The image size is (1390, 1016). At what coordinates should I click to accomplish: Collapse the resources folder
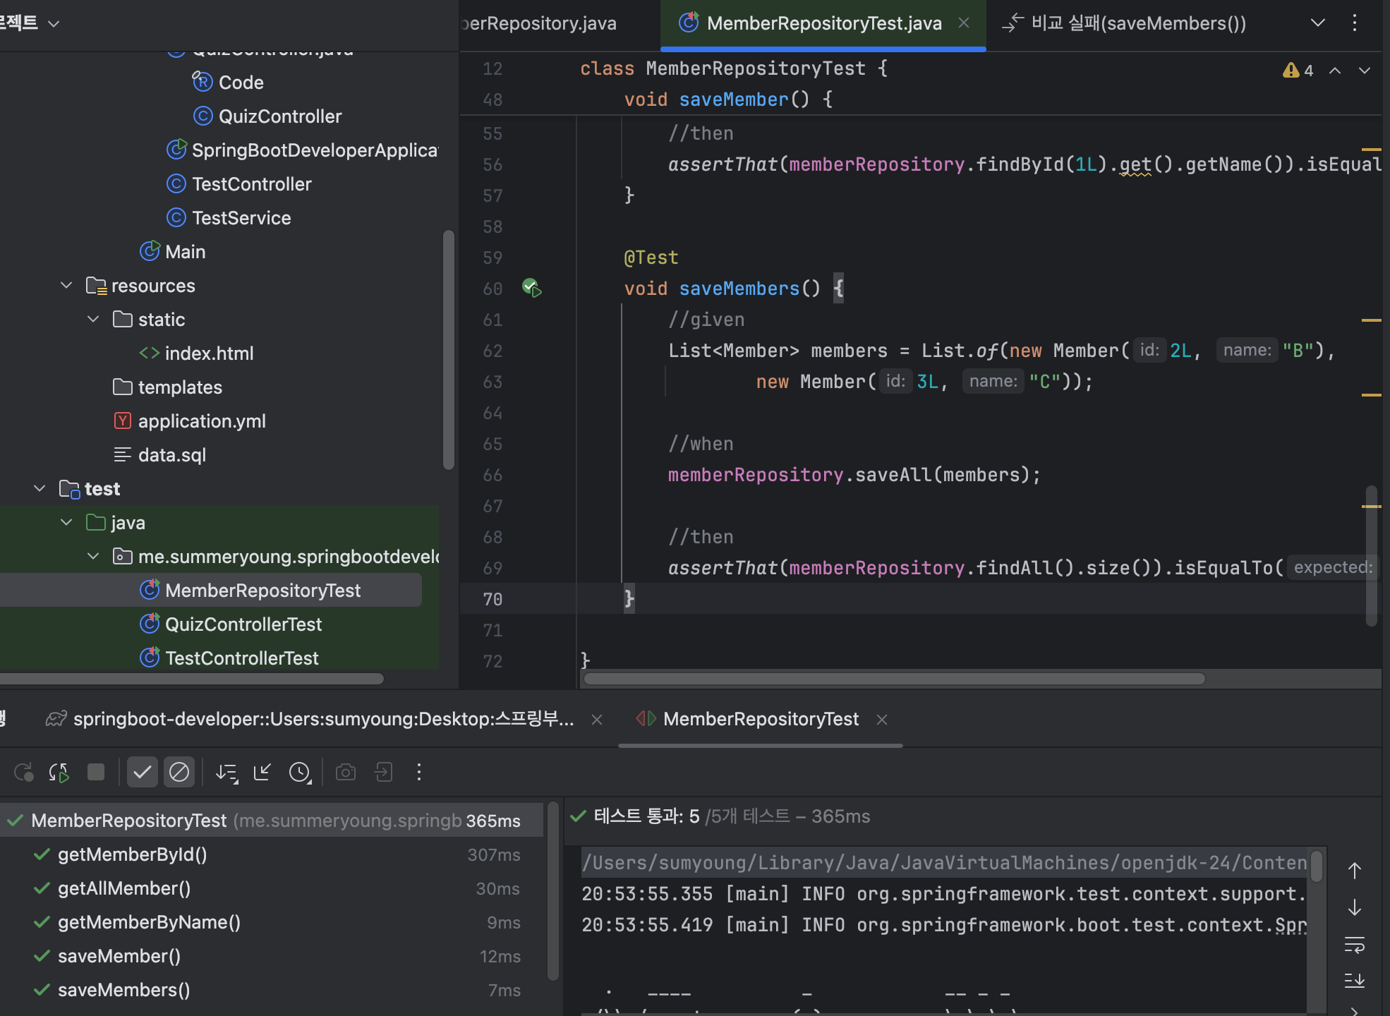click(66, 286)
